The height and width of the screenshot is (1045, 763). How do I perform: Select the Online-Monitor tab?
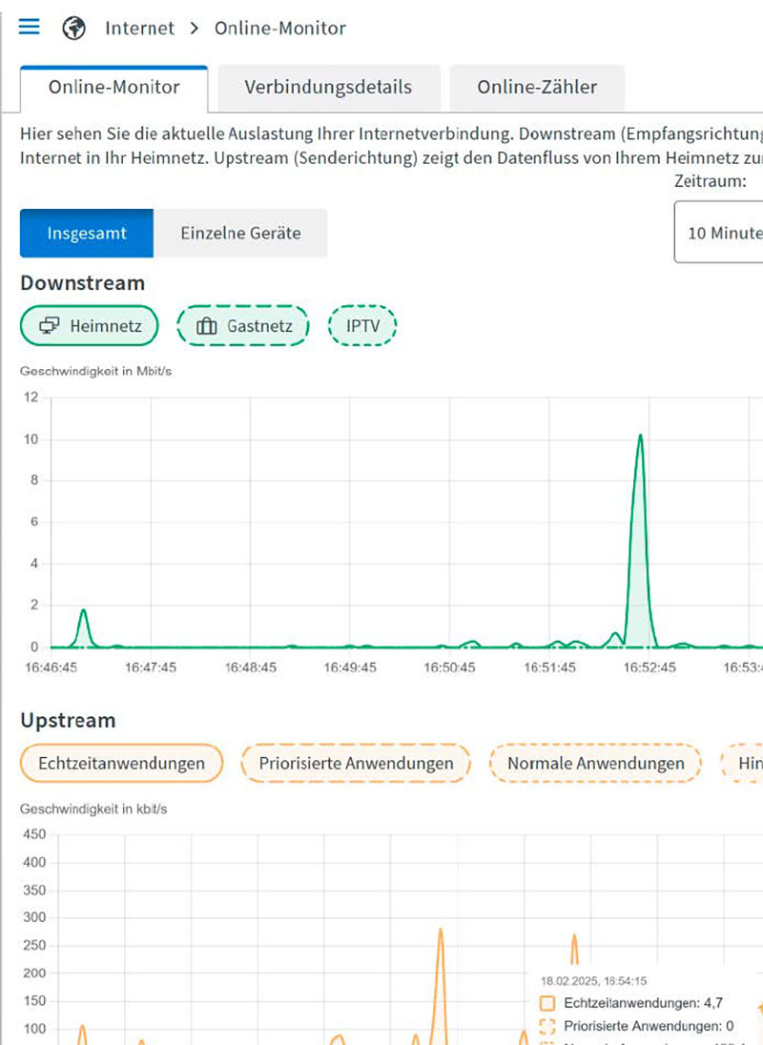113,87
